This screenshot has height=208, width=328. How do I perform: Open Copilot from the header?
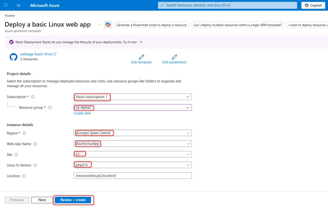[313, 5]
